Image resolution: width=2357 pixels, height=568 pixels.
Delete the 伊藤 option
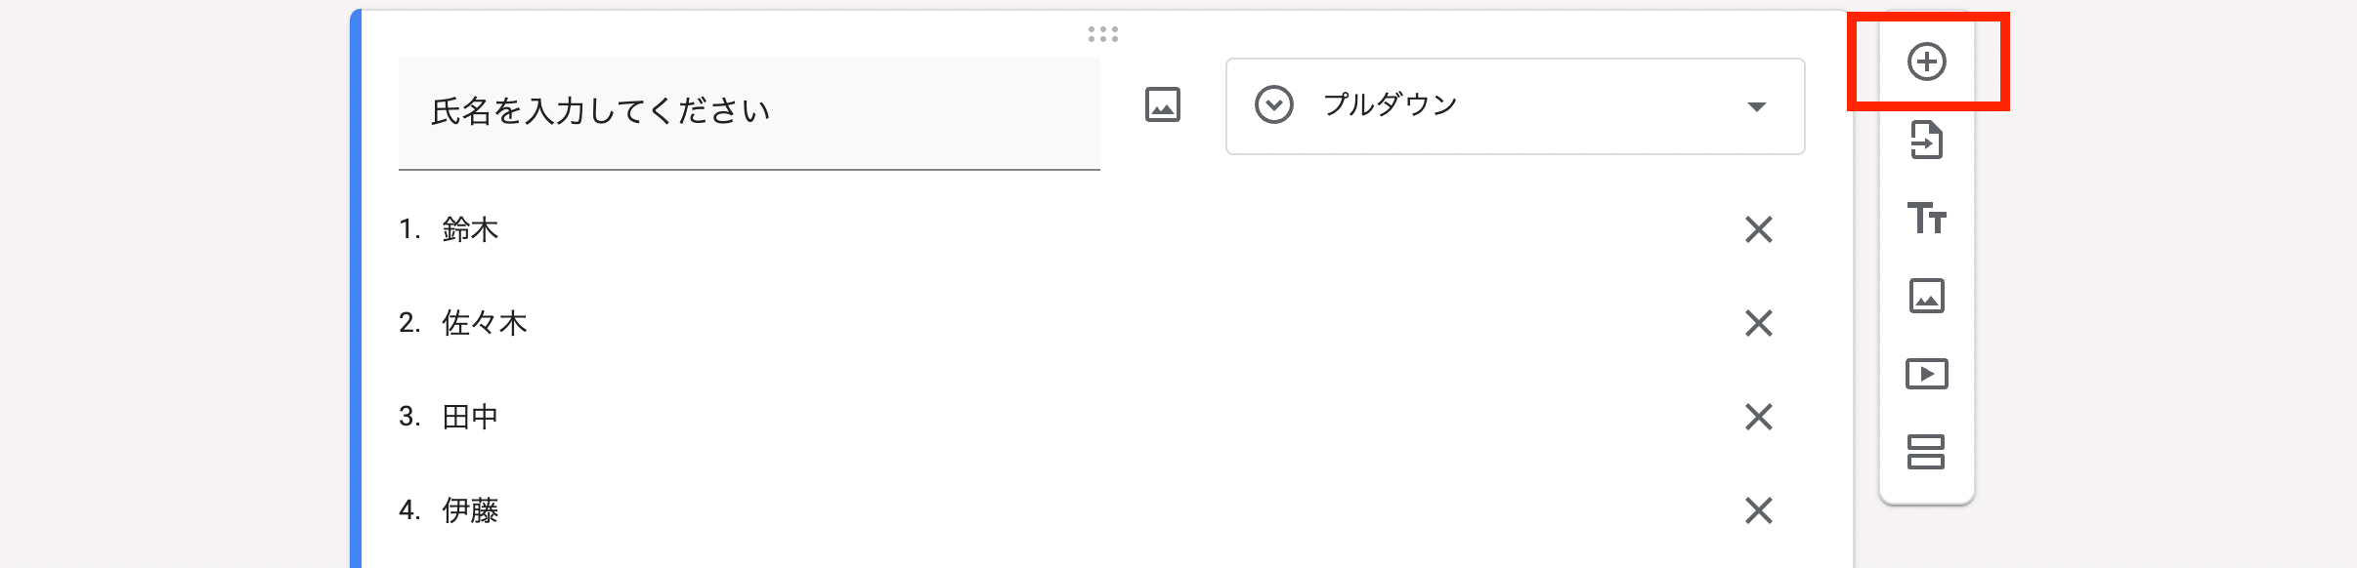click(x=1758, y=510)
